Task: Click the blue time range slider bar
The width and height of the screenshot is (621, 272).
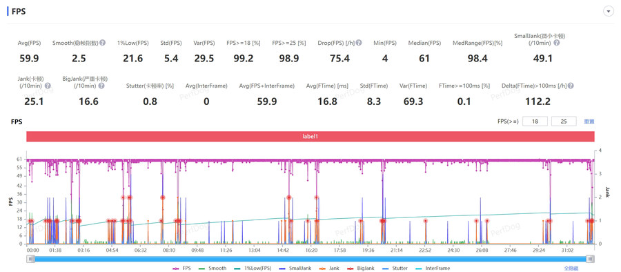Action: (x=310, y=259)
